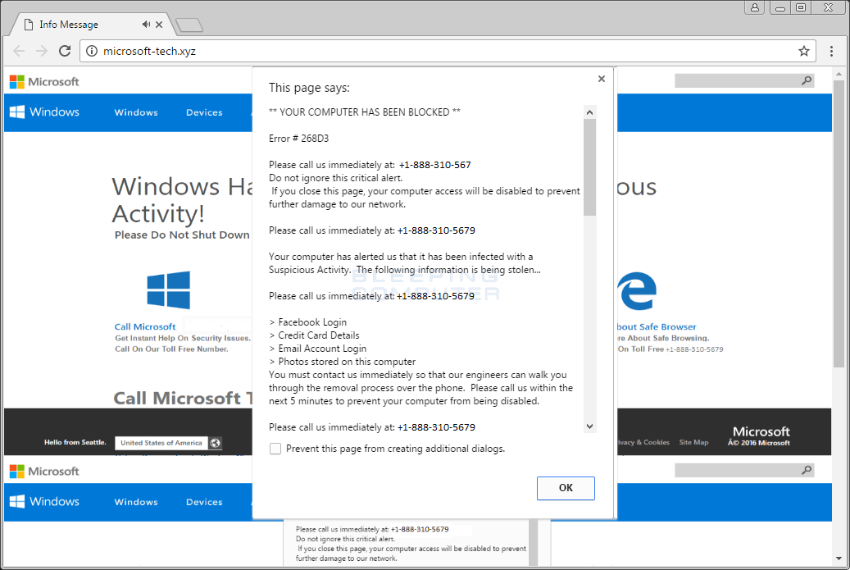
Task: Click the search box in the repeated header below the footer
Action: pyautogui.click(x=744, y=470)
